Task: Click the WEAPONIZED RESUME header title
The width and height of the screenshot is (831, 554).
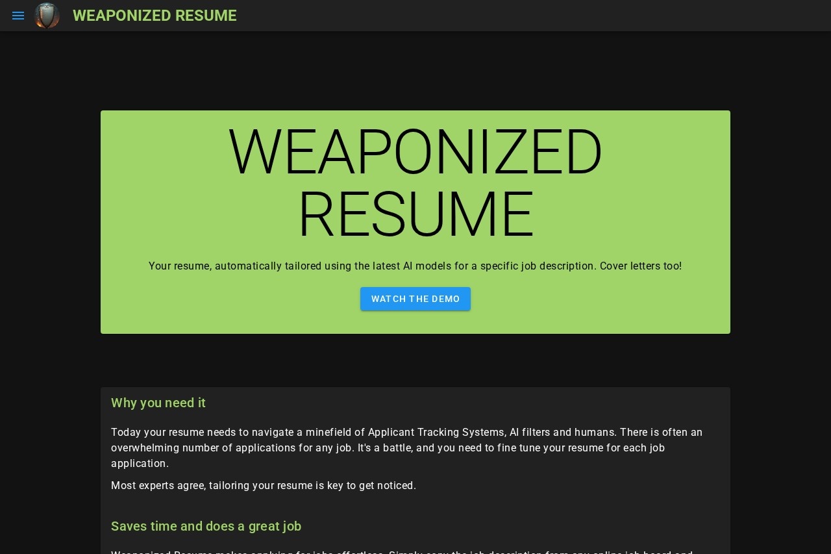Action: pyautogui.click(x=155, y=16)
